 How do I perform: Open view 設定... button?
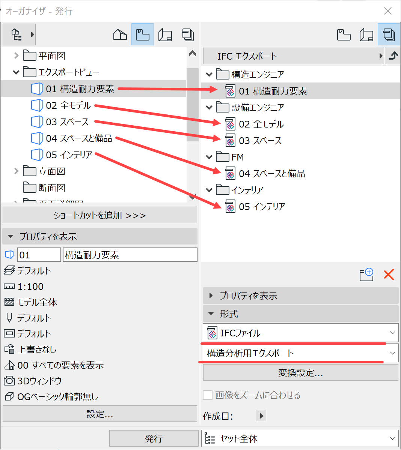(x=100, y=414)
